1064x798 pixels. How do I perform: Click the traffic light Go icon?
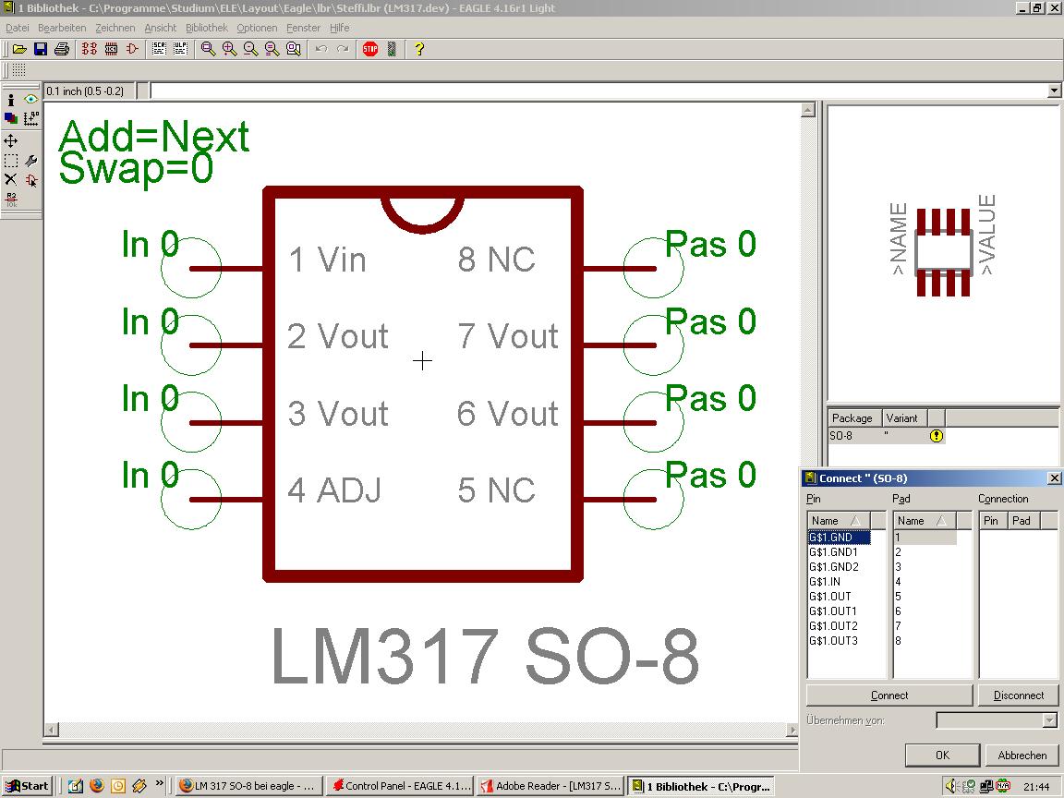click(392, 49)
